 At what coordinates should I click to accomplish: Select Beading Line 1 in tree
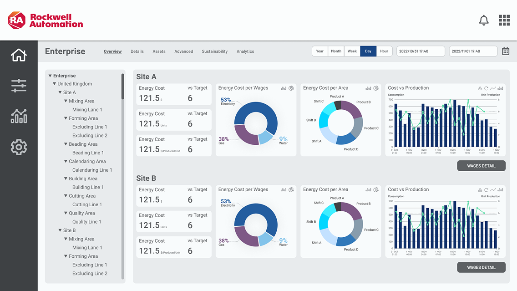[88, 153]
